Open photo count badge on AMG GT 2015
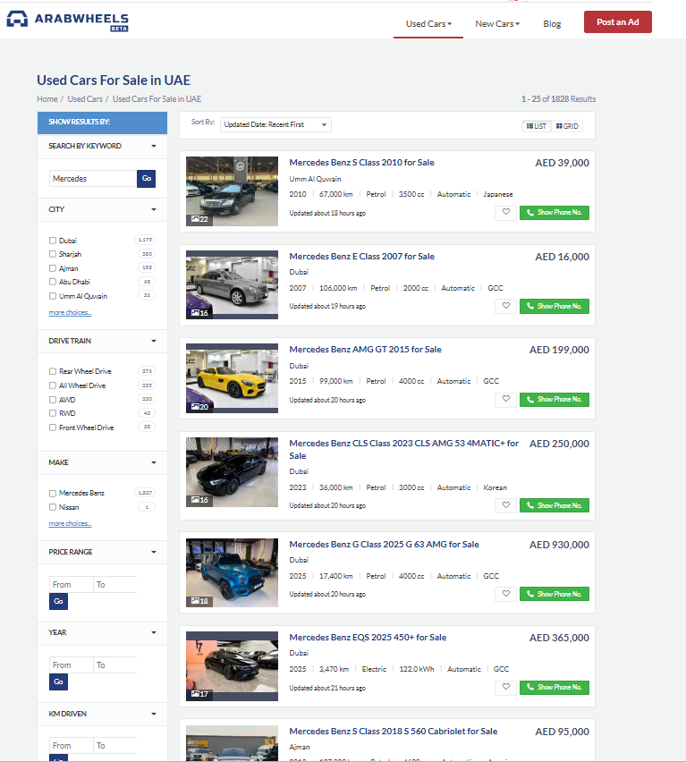The image size is (686, 762). [x=199, y=407]
